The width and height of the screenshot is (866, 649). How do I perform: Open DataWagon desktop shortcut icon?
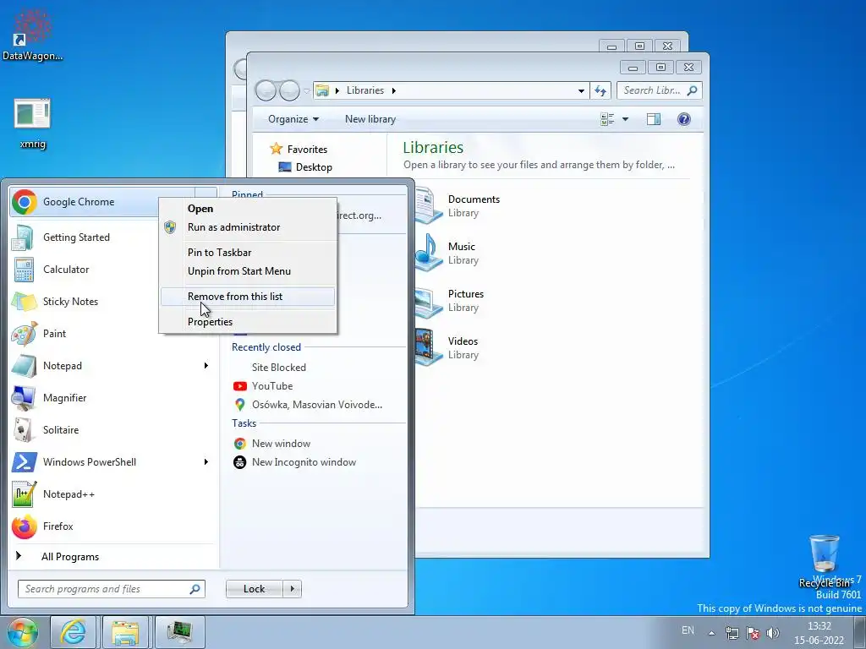(32, 34)
